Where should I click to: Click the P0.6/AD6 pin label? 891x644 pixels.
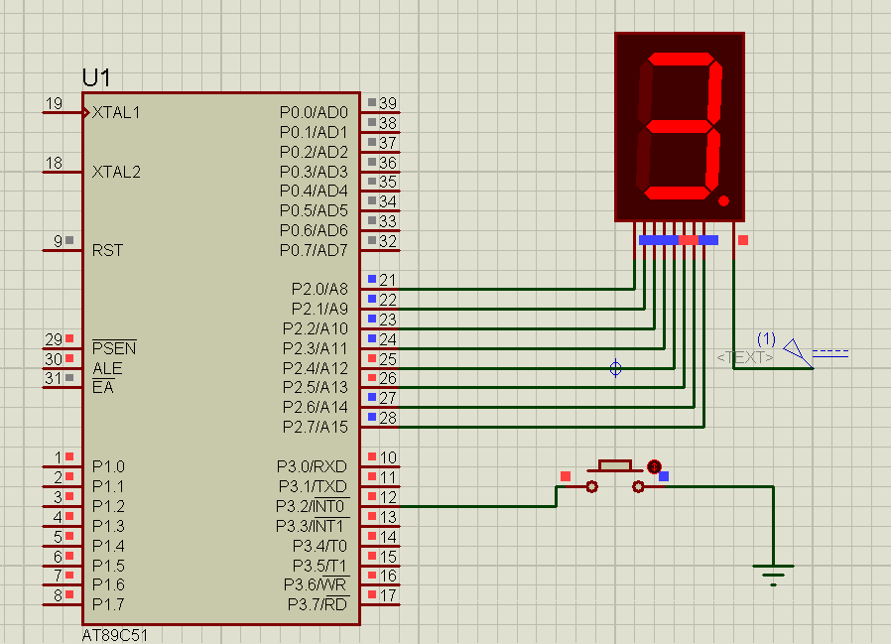pyautogui.click(x=314, y=230)
